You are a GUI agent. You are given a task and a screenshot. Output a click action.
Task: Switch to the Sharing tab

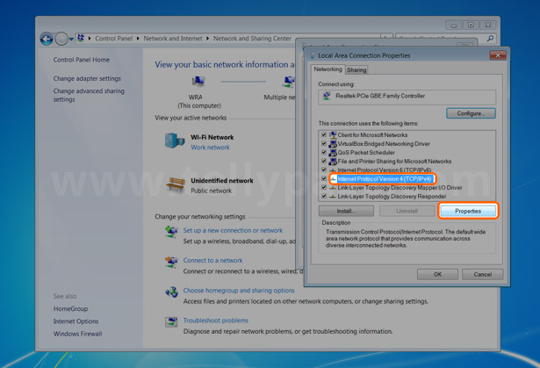point(356,70)
